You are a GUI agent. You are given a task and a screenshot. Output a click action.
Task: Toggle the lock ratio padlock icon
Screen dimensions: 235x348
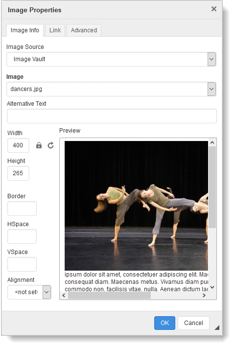click(x=39, y=145)
